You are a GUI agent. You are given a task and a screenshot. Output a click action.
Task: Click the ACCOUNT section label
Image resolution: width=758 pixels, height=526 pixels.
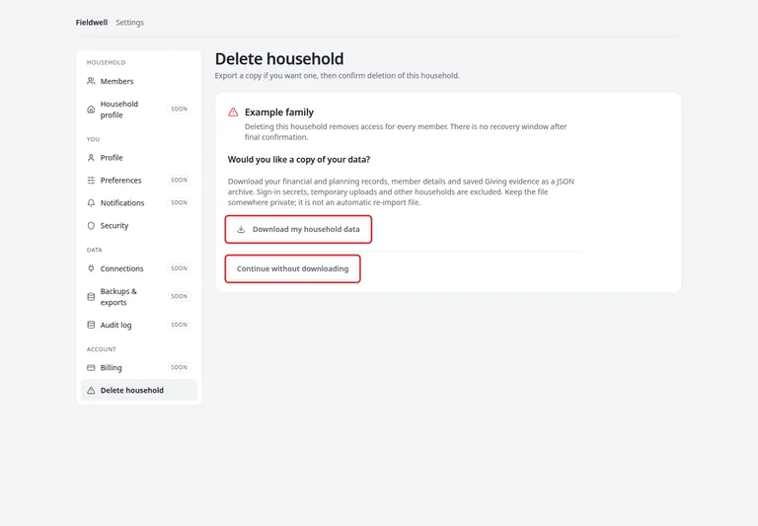tap(102, 349)
